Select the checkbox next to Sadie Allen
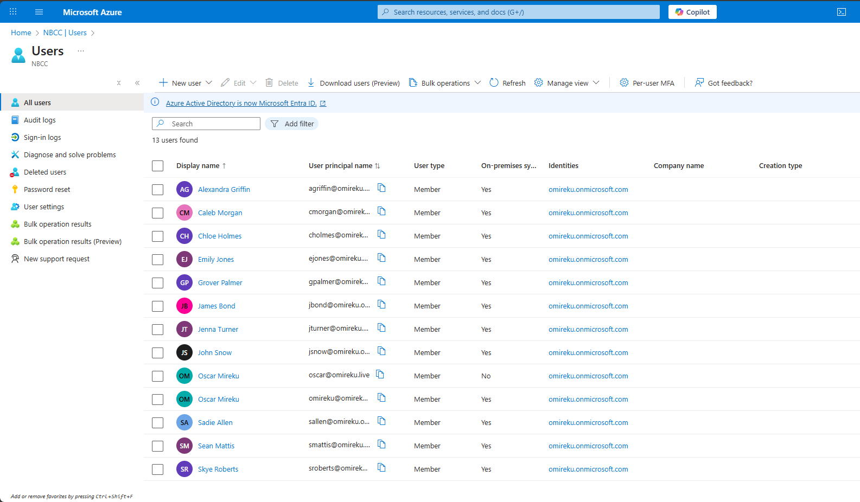Viewport: 860px width, 502px height. (x=158, y=423)
